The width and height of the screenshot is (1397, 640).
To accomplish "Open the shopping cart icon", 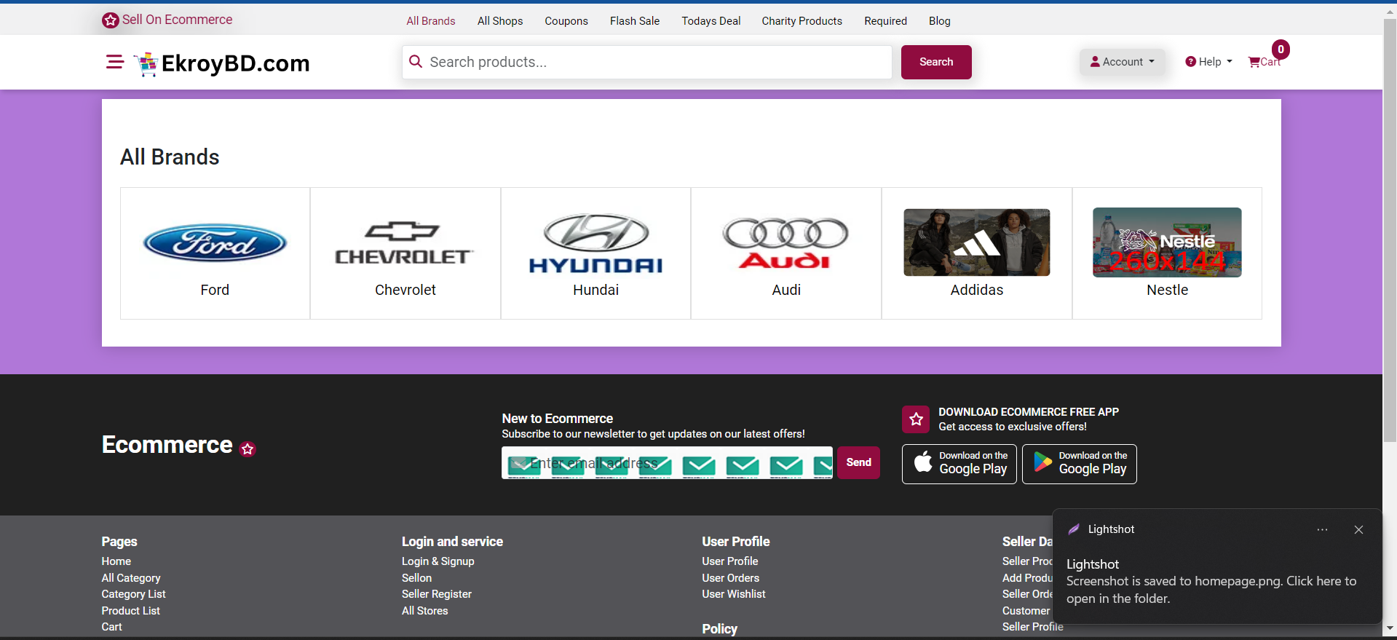I will point(1254,62).
